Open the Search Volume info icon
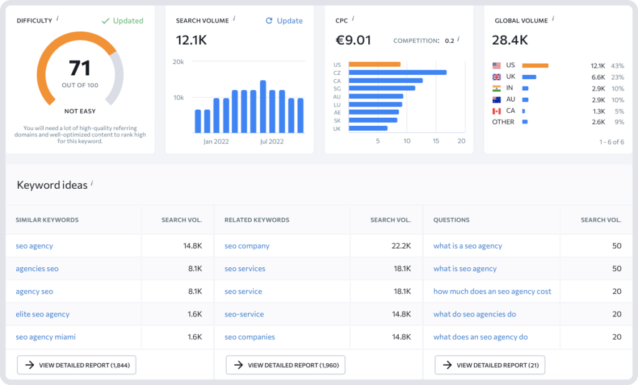The width and height of the screenshot is (638, 385). [234, 17]
